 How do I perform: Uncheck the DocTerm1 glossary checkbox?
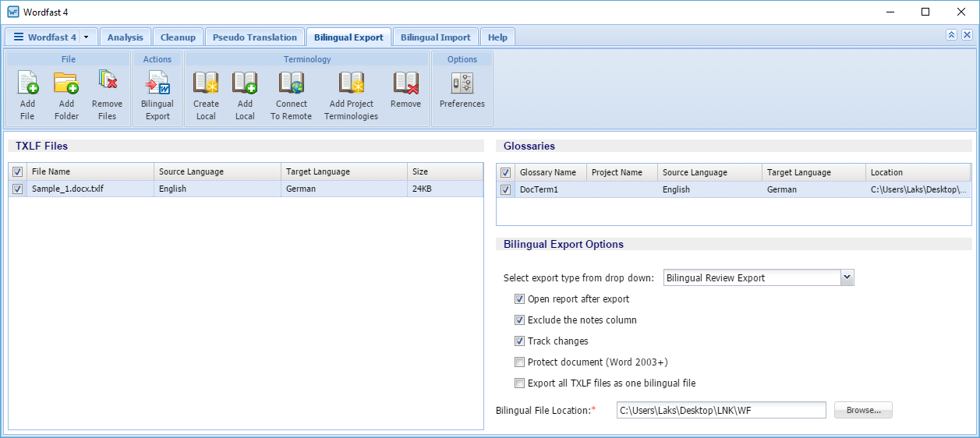[x=506, y=189]
